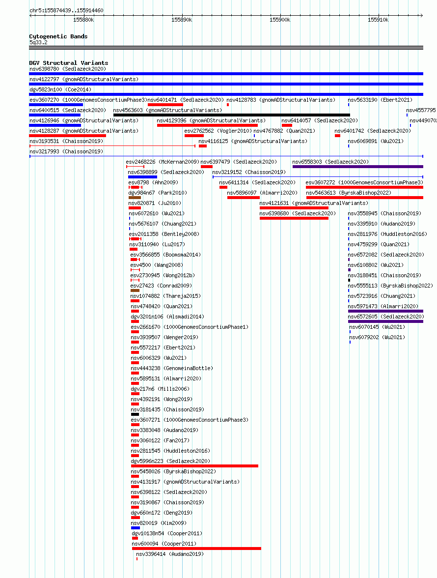Image resolution: width=437 pixels, height=578 pixels.
Task: Click the 155900k ruler position label
Action: (280, 20)
